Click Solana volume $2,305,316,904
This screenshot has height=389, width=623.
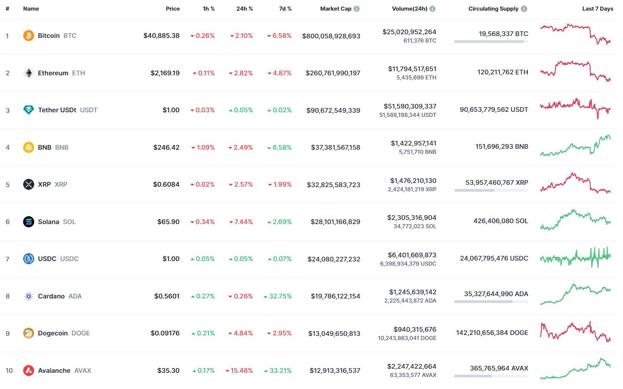coord(412,218)
